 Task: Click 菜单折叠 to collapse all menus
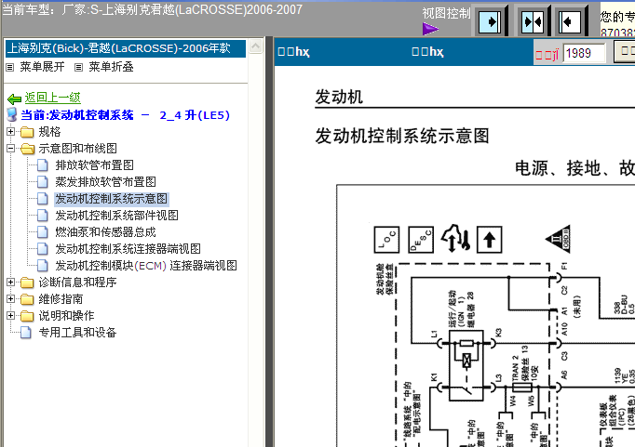point(111,67)
